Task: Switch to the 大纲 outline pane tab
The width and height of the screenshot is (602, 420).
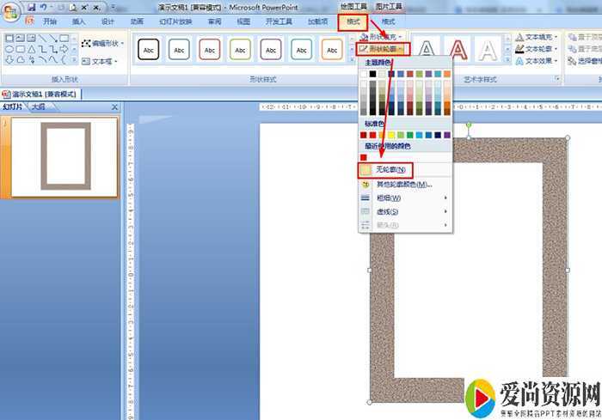Action: coord(38,107)
